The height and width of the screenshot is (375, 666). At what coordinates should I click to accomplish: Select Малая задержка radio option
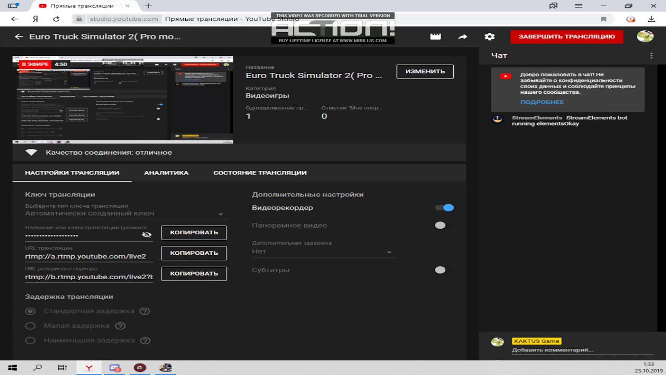pyautogui.click(x=30, y=326)
